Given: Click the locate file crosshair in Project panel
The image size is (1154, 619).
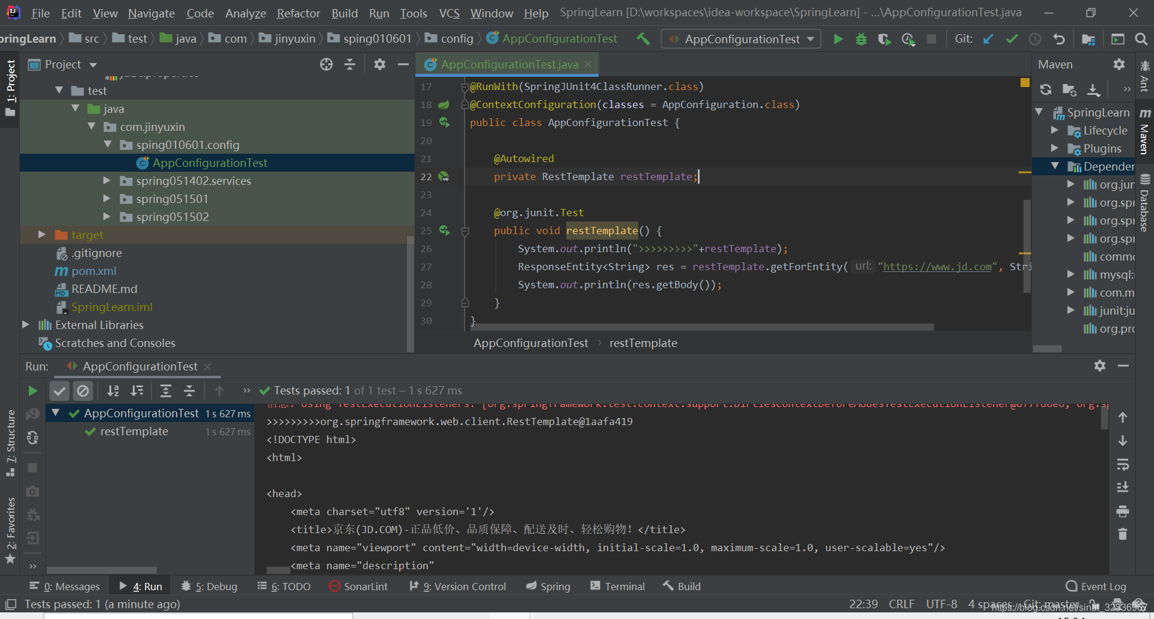Looking at the screenshot, I should click(x=326, y=64).
